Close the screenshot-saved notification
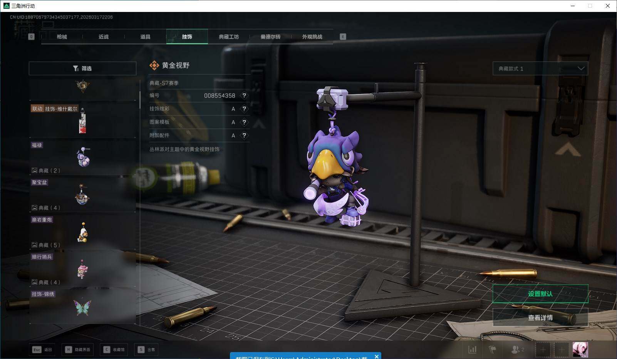The image size is (617, 359). 377,356
